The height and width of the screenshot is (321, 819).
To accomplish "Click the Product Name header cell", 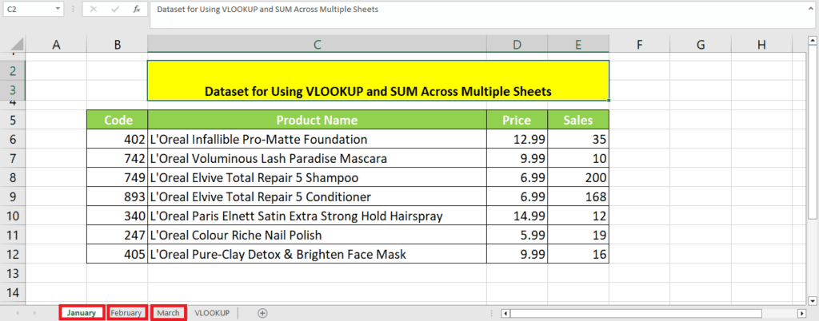I will coord(317,121).
